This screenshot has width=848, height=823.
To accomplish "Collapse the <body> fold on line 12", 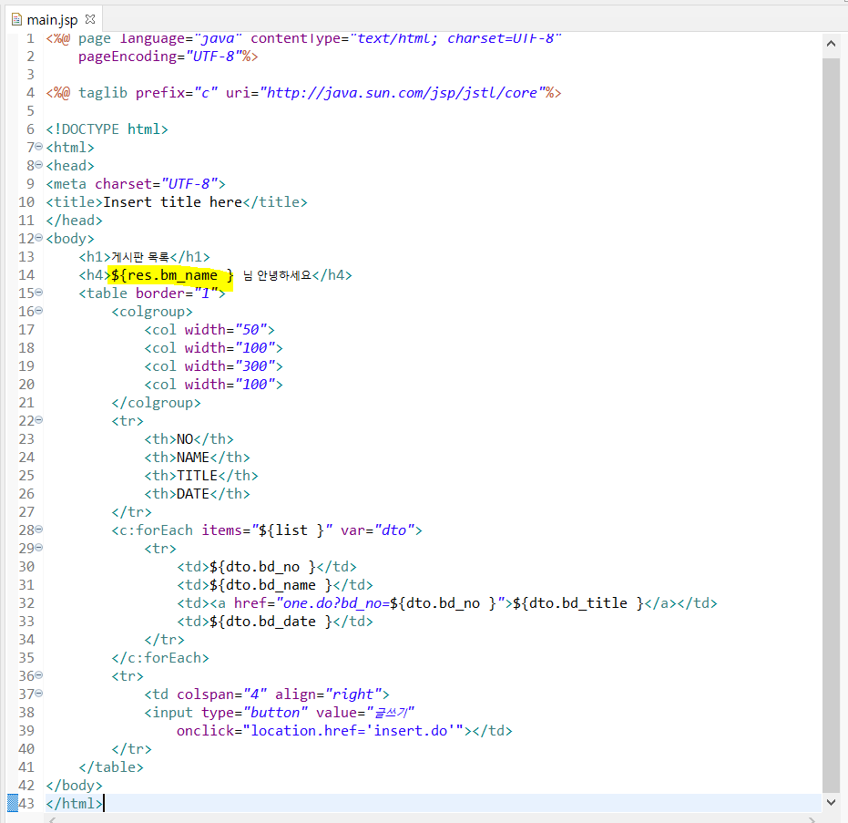I will (x=39, y=238).
